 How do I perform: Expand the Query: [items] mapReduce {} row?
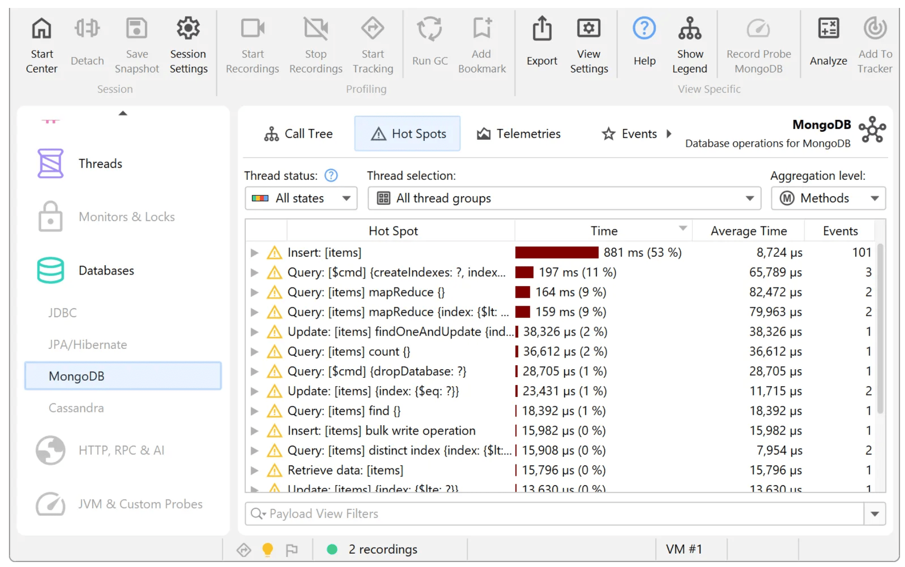(x=255, y=292)
